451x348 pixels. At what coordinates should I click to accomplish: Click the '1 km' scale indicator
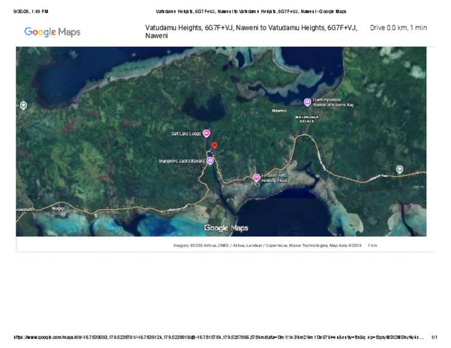372,245
